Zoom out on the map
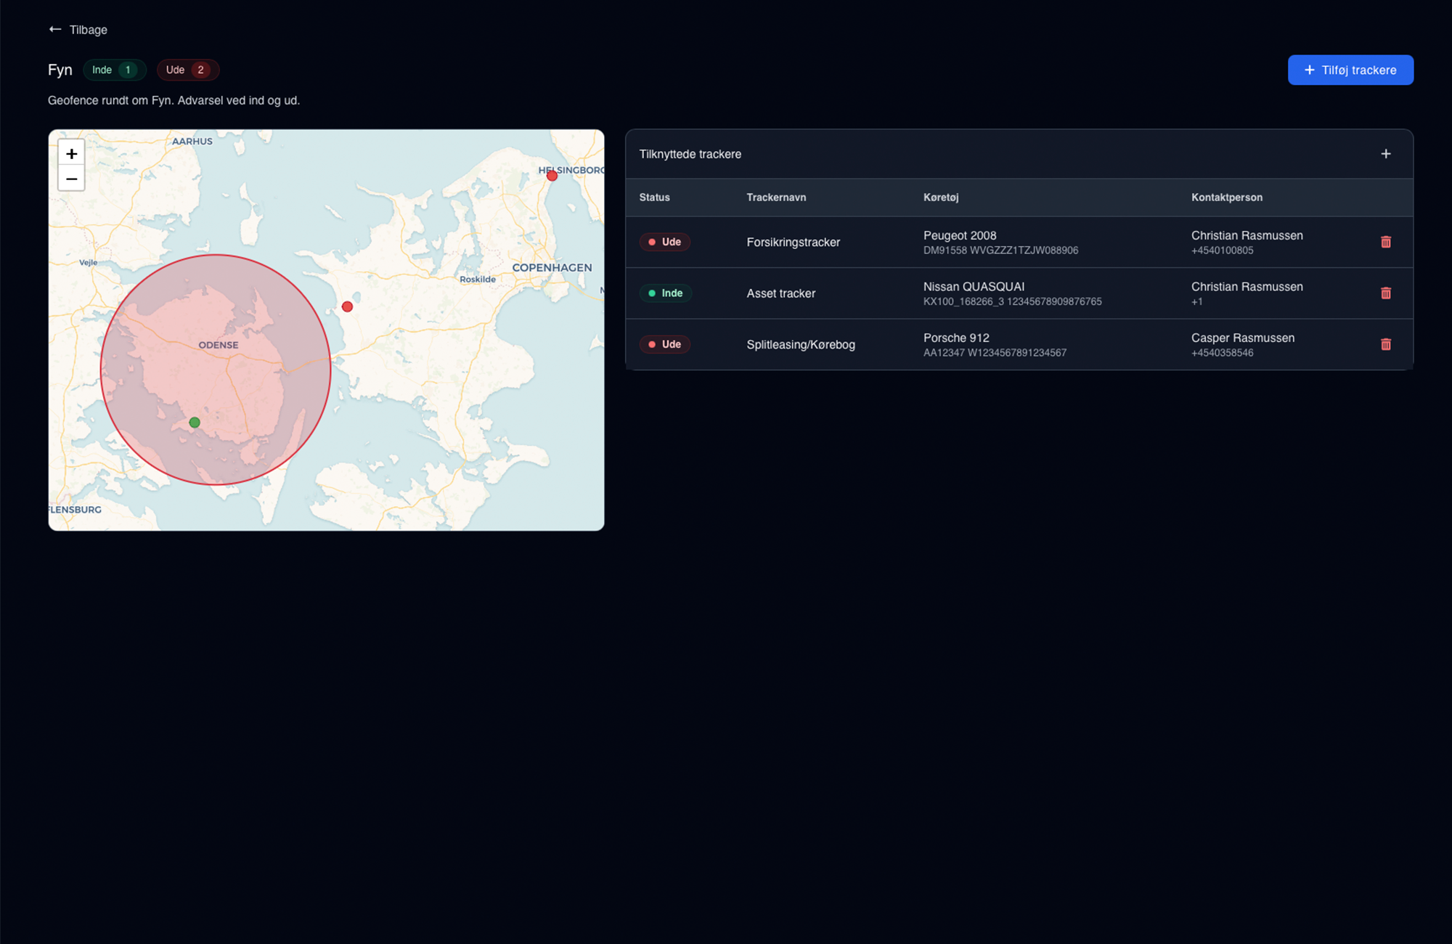 (x=71, y=179)
